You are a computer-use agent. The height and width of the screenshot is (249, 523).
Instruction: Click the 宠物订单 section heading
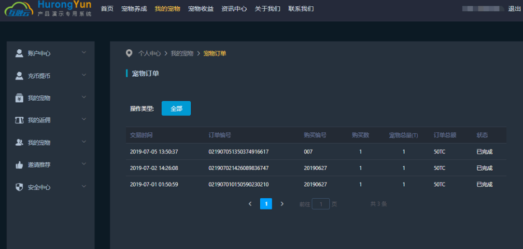146,74
